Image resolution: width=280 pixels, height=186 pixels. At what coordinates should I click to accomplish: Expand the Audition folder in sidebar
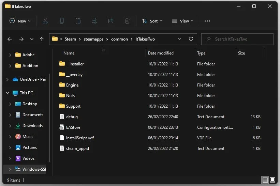pos(10,66)
